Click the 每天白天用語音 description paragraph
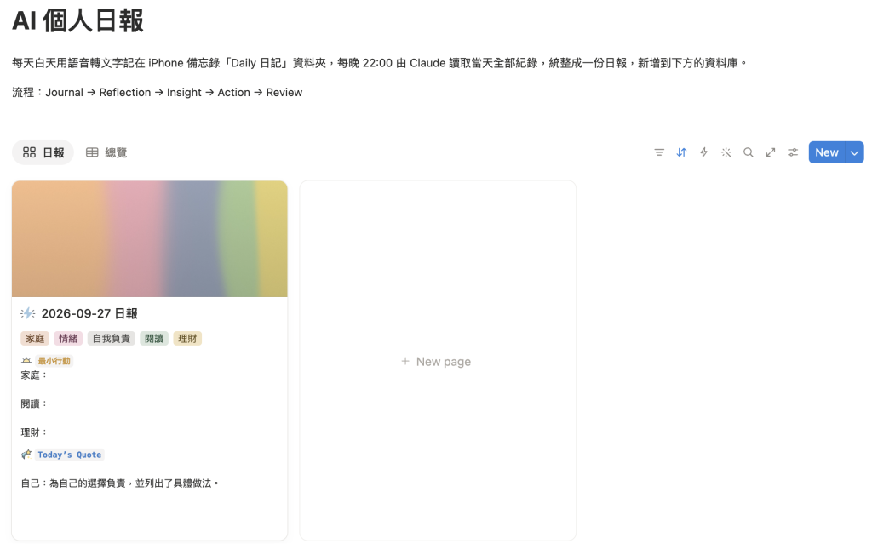 pos(379,63)
